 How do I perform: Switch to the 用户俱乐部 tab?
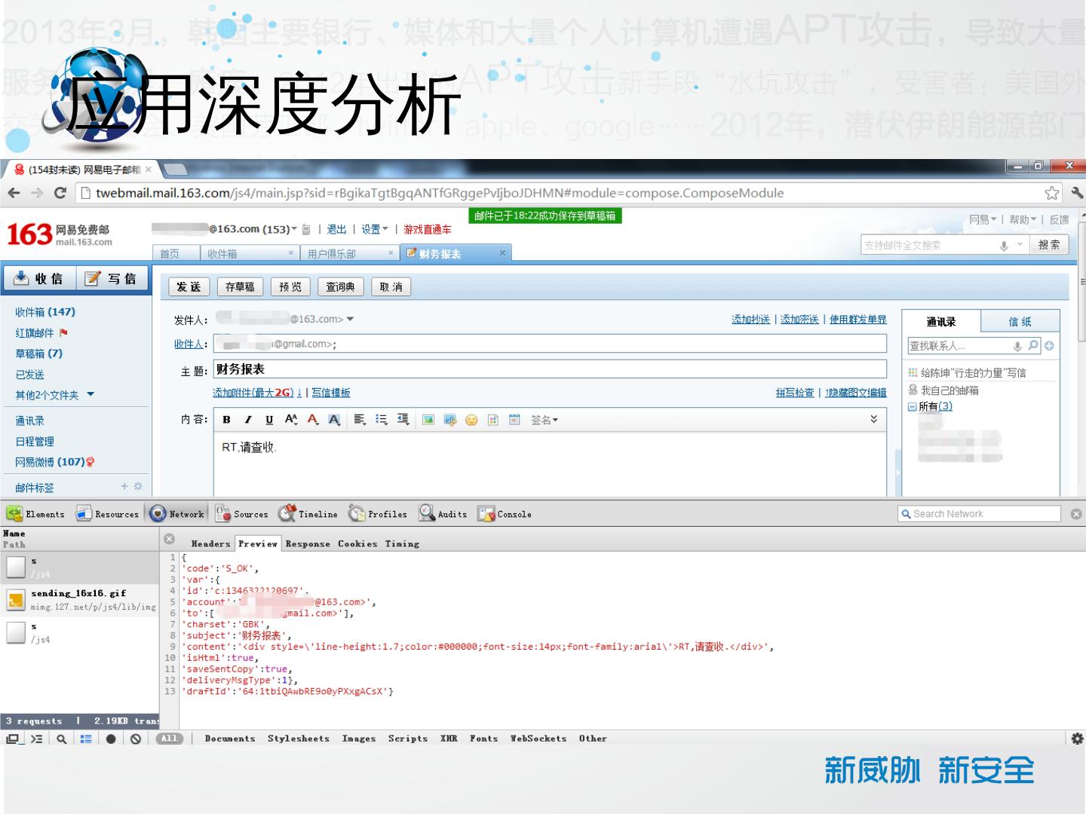click(349, 254)
